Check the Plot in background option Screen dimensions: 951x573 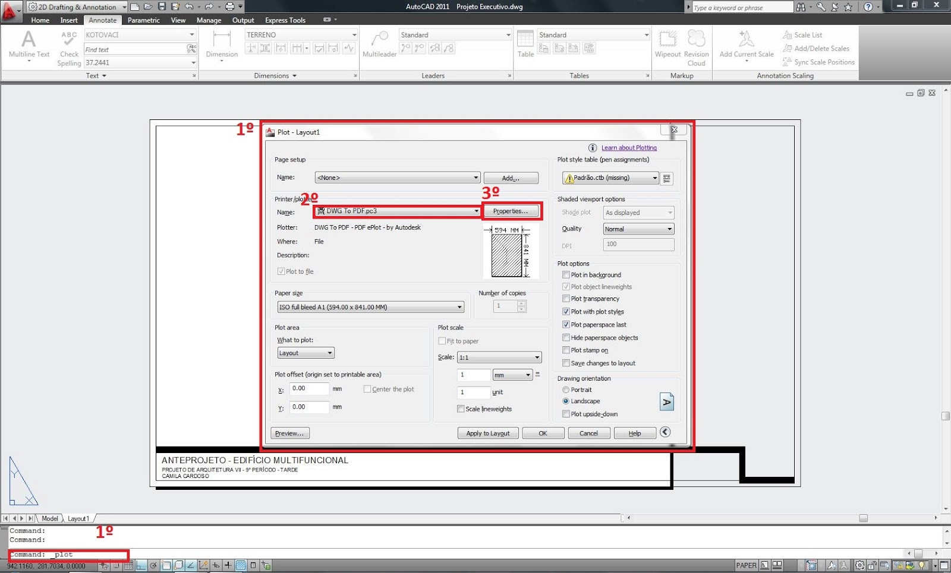[x=566, y=275]
